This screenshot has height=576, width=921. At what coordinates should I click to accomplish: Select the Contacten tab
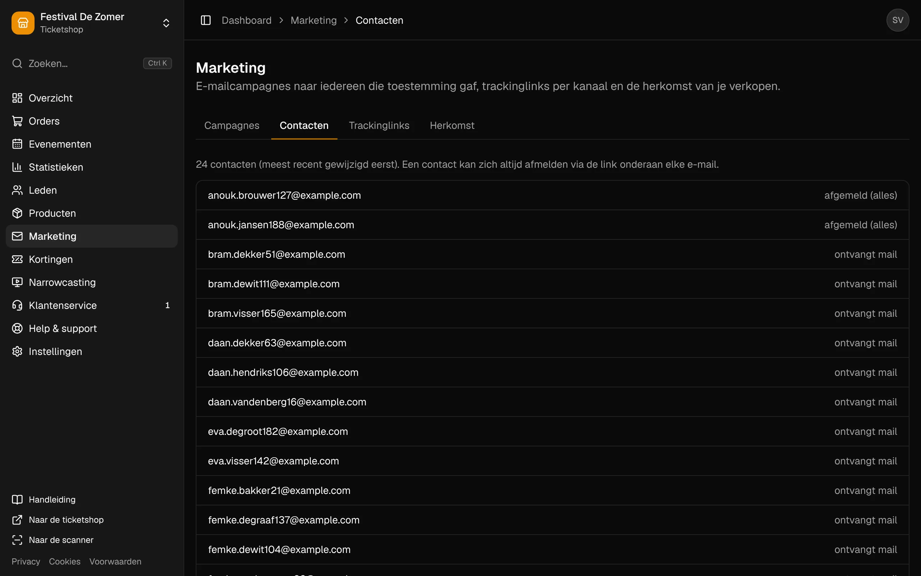[304, 125]
